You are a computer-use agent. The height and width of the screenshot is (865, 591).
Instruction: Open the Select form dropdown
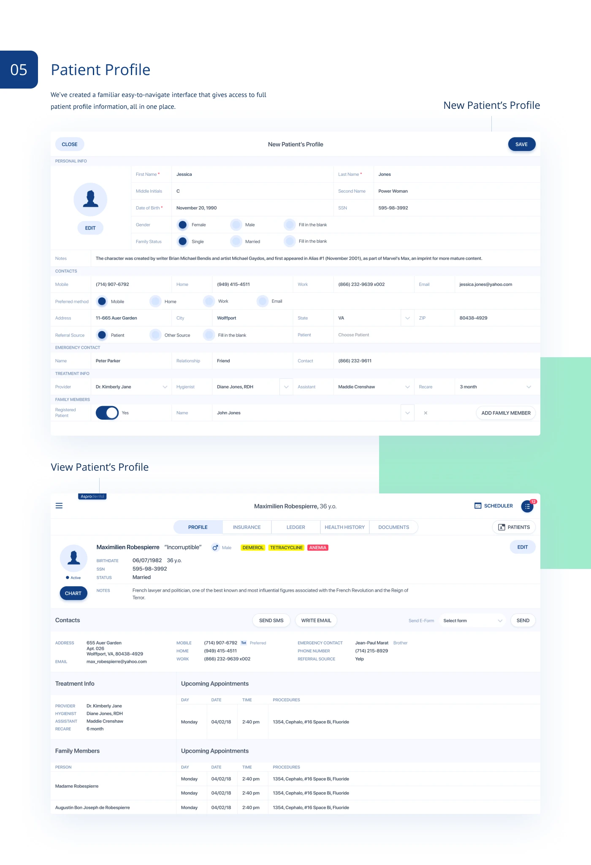coord(472,620)
